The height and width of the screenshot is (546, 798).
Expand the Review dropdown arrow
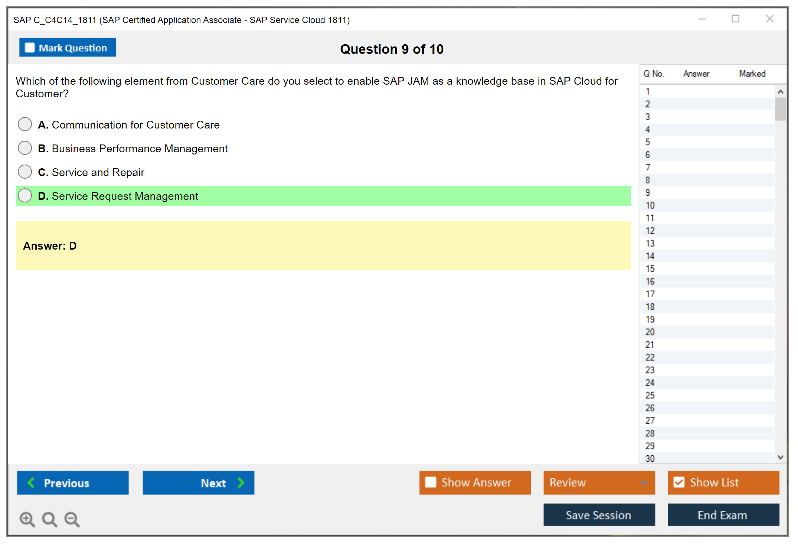pos(644,482)
